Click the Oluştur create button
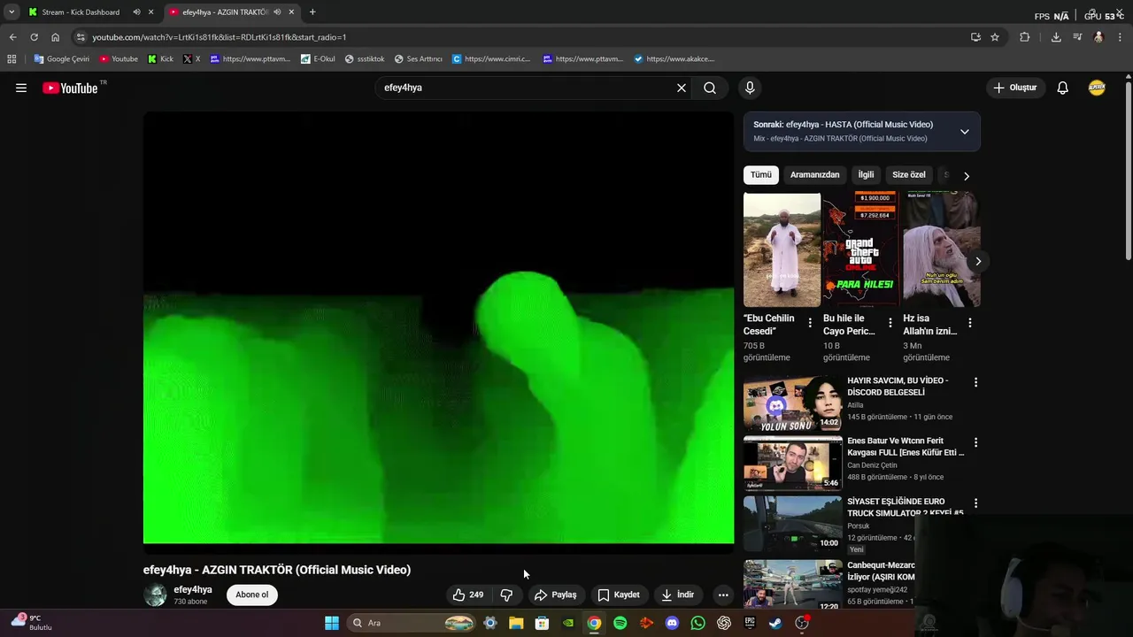 (1014, 88)
